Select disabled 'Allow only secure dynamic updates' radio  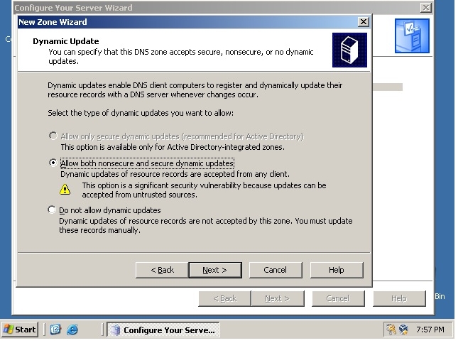53,136
